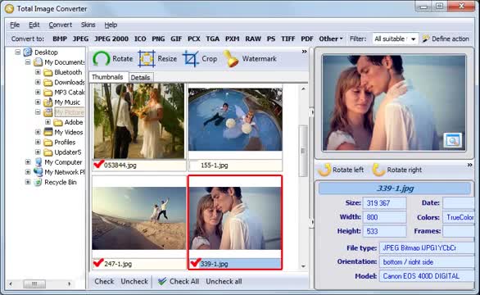
Task: Check the 155-1.jpg checkbox
Action: (x=194, y=165)
